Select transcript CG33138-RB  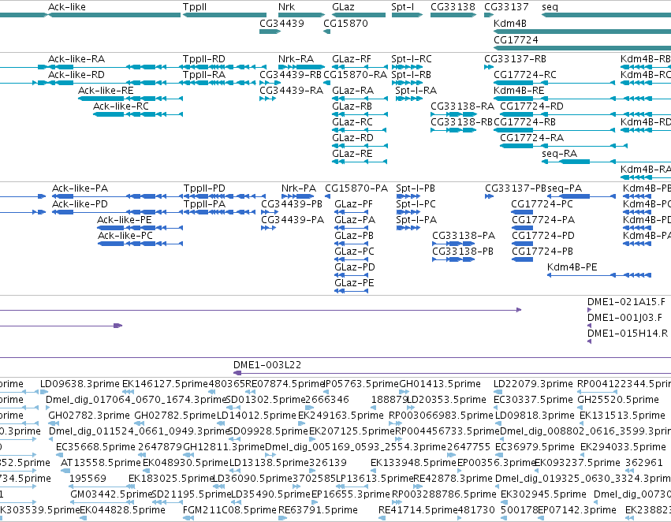[x=462, y=122]
